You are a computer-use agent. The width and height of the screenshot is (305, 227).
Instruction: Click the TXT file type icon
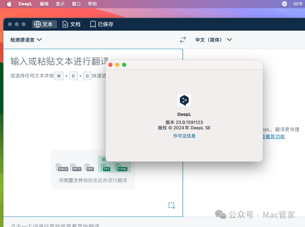[106, 168]
